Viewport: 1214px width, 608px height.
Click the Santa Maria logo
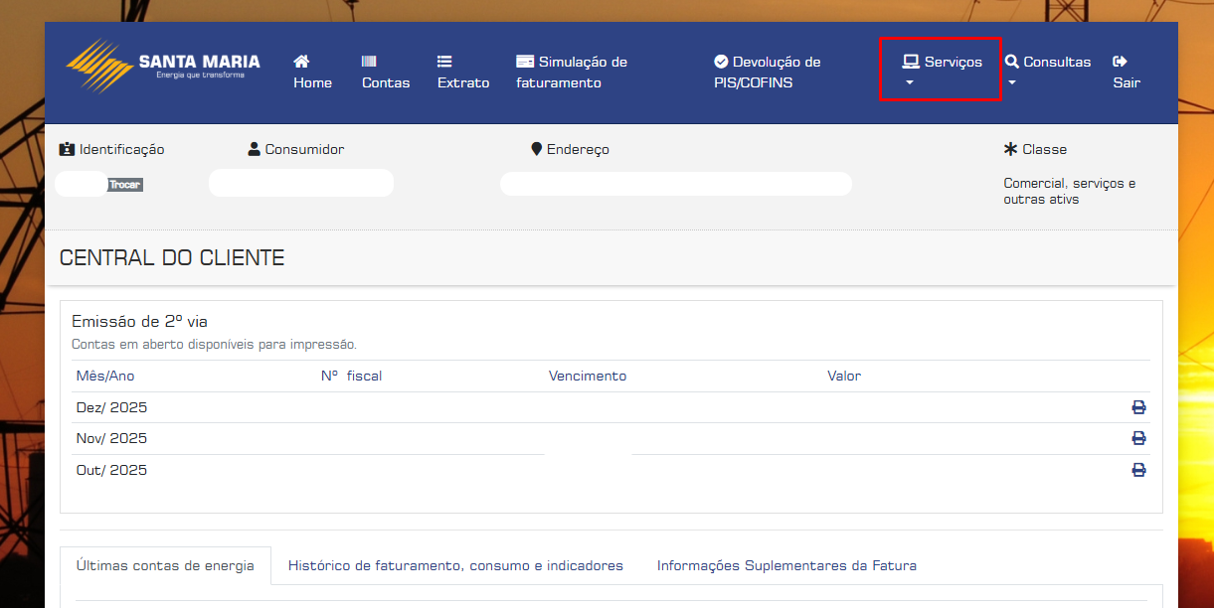(163, 65)
